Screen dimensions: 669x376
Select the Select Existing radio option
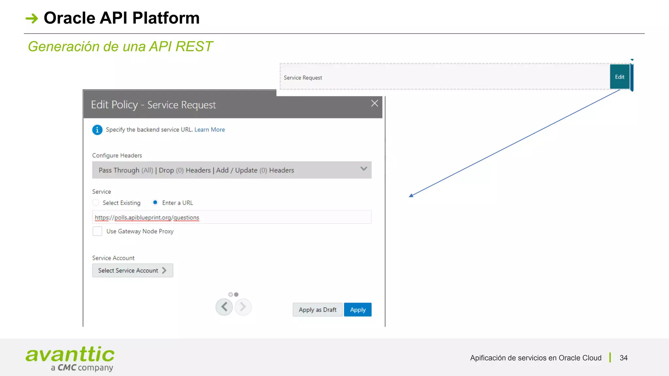pyautogui.click(x=96, y=202)
